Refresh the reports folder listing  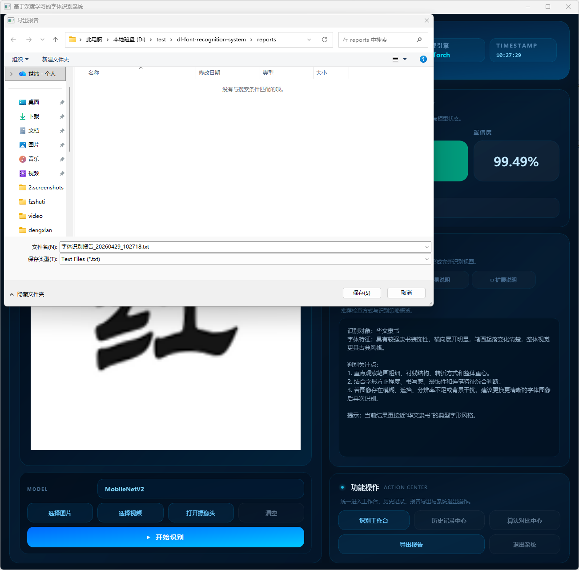325,40
